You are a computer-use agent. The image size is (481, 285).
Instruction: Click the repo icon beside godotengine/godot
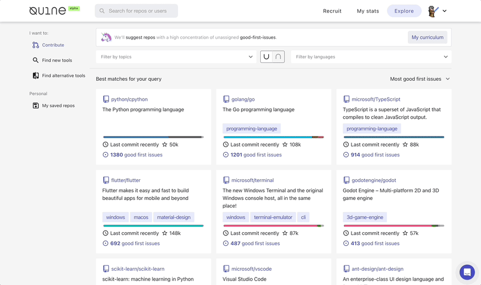tap(347, 180)
